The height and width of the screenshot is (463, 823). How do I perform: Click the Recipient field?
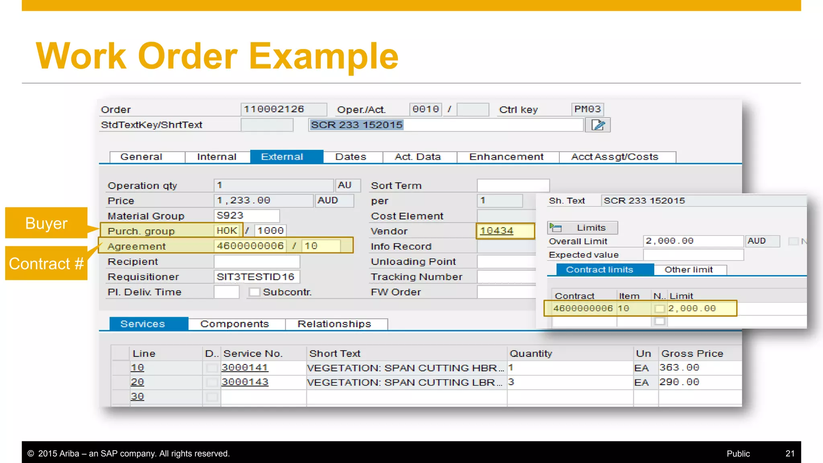click(257, 262)
